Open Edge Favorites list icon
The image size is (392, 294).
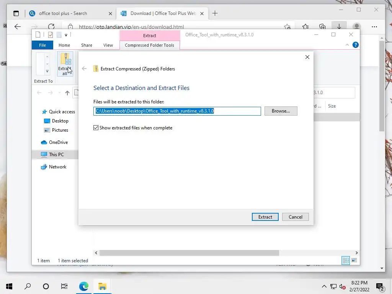pyautogui.click(x=305, y=26)
